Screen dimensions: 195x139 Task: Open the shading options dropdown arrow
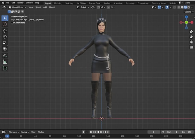pos(192,7)
